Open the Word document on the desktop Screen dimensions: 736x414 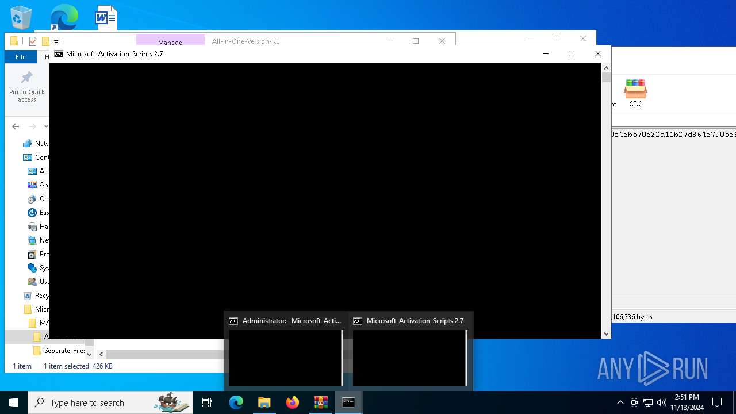[x=106, y=17]
